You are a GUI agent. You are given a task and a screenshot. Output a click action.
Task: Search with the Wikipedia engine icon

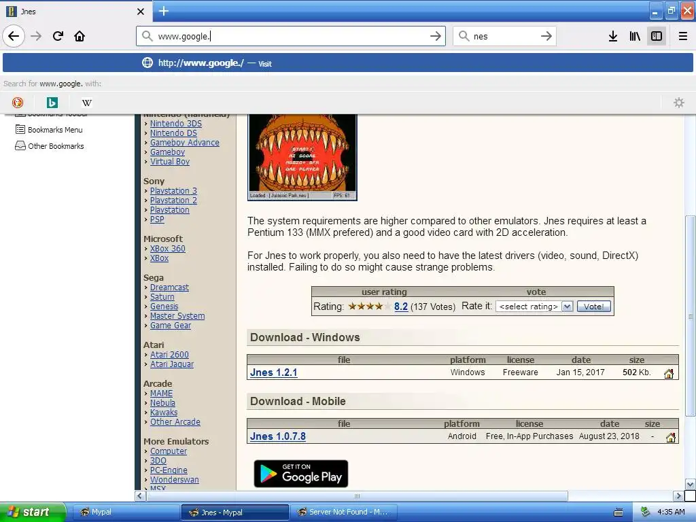[86, 103]
